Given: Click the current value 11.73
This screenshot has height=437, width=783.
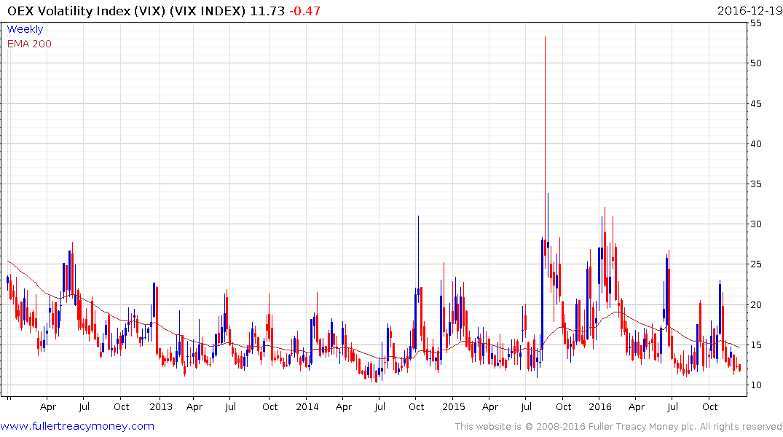Looking at the screenshot, I should tap(267, 11).
